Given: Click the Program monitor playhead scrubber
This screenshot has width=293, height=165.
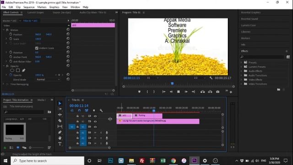Looking at the screenshot, I should coord(172,83).
